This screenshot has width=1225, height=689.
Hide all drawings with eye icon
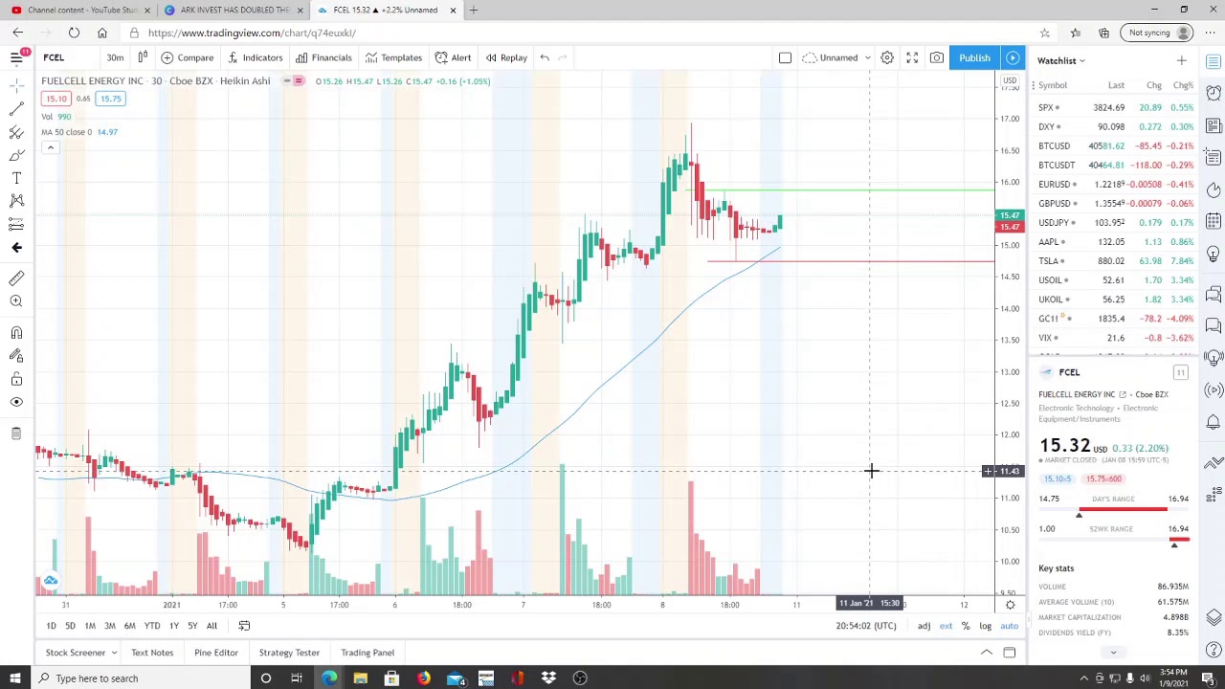point(16,402)
